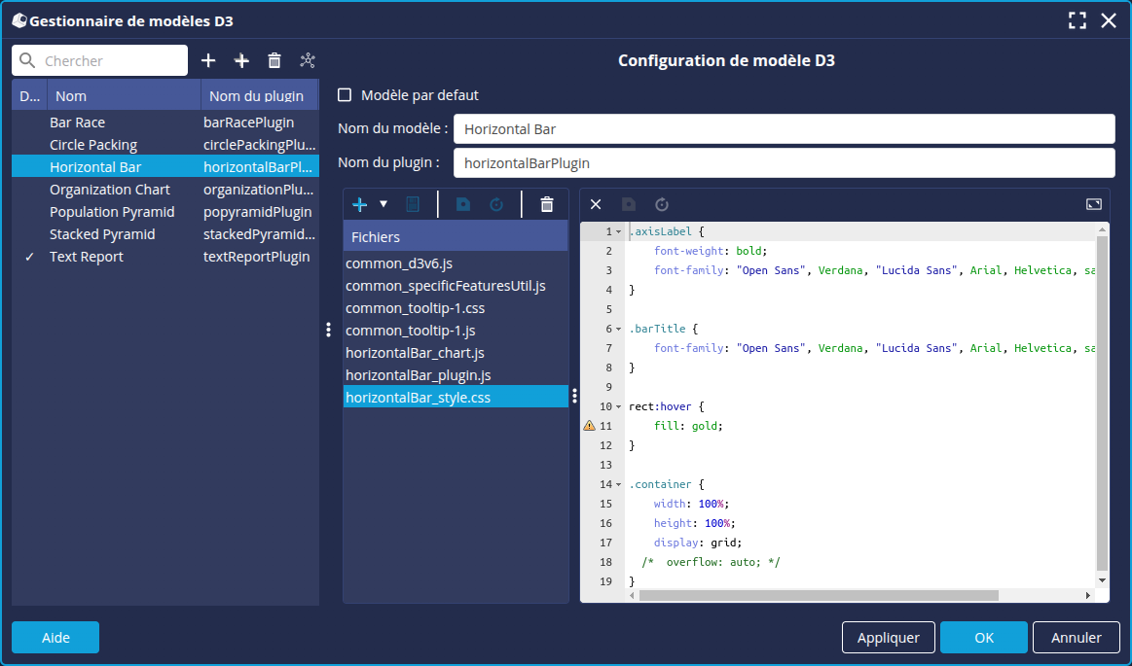
Task: Click the blue plus icon above Fichiers
Action: click(359, 204)
